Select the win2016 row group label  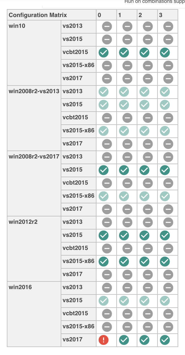click(x=20, y=287)
